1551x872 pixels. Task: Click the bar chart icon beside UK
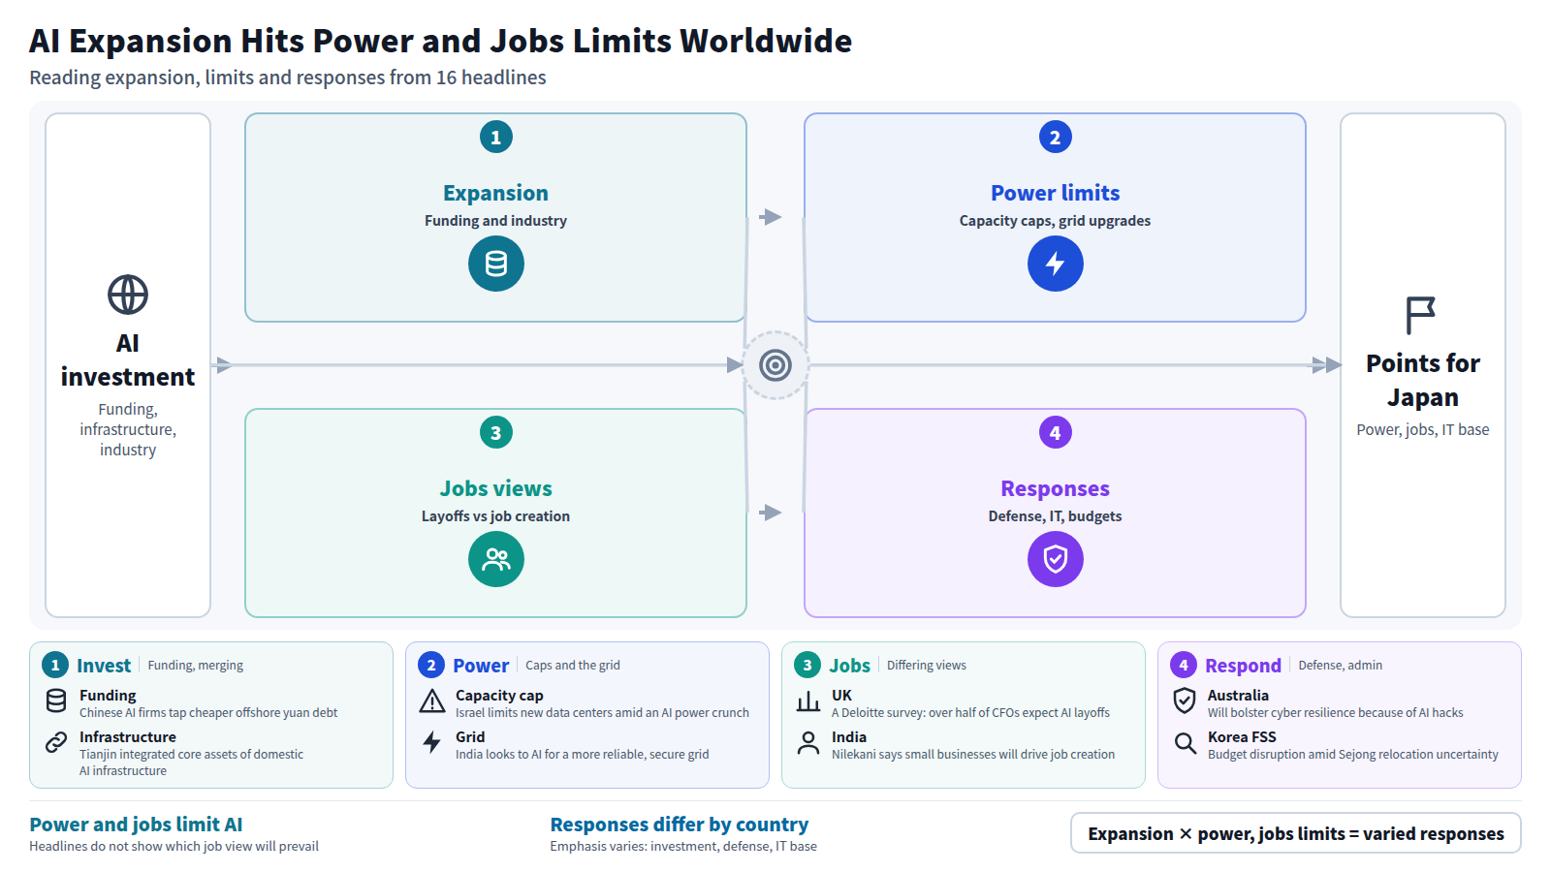[808, 701]
